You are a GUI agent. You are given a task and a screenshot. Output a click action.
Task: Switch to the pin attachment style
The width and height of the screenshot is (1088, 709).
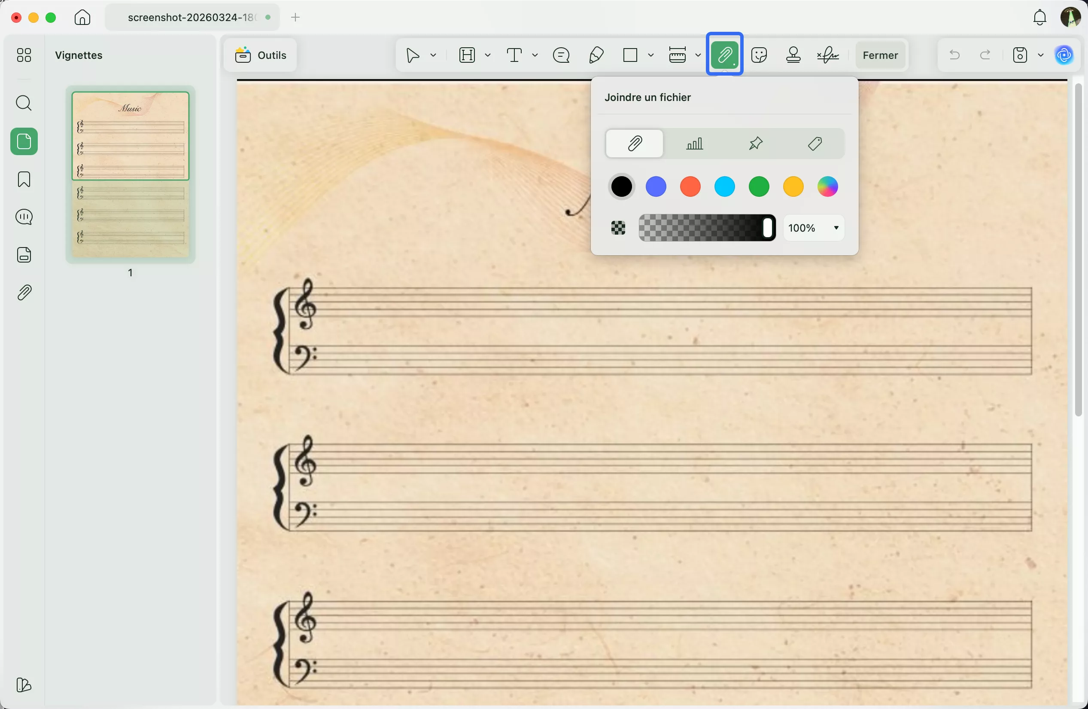click(755, 143)
